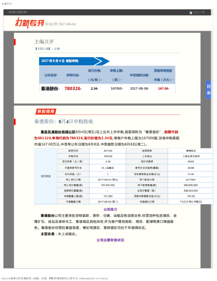Click the 打新专刊 logo
217x281 pixels.
29,23
